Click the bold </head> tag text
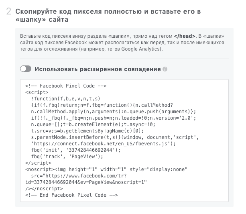Screen dimensions: 246x214 [185, 36]
